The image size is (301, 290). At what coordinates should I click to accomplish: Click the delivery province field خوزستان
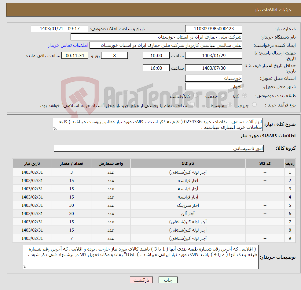click(x=214, y=78)
